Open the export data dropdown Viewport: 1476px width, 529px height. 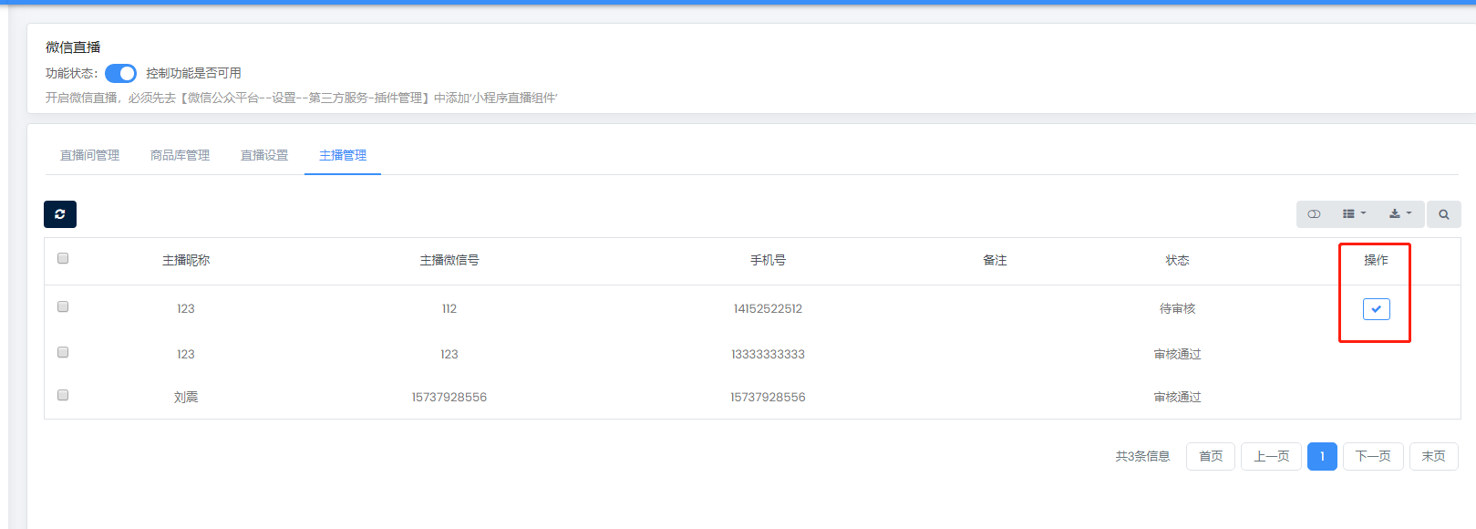pos(1399,214)
